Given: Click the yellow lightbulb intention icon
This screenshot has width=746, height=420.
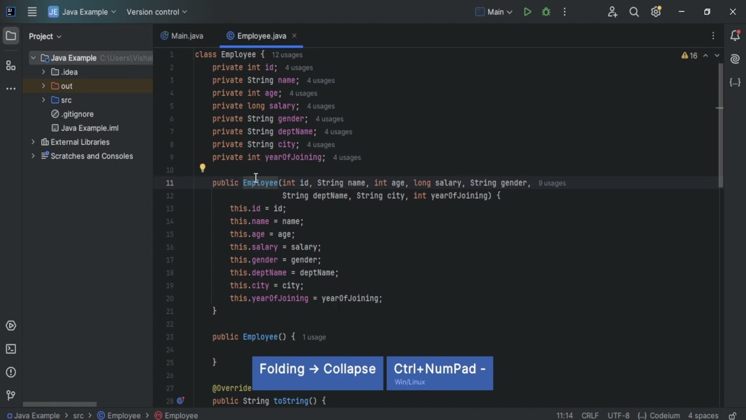Looking at the screenshot, I should pos(202,168).
